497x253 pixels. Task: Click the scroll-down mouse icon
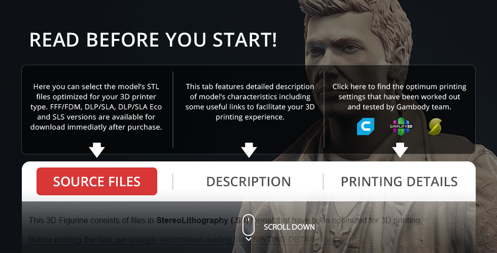(x=248, y=225)
